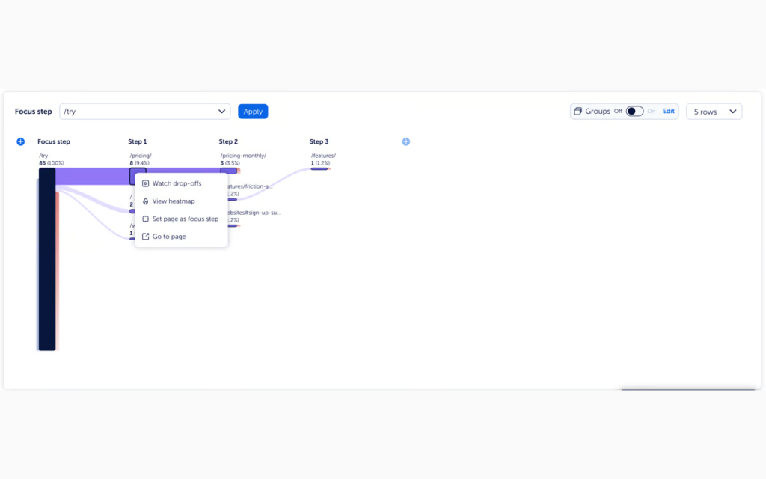Image resolution: width=766 pixels, height=479 pixels.
Task: Click the Step 1 column header
Action: pos(138,141)
